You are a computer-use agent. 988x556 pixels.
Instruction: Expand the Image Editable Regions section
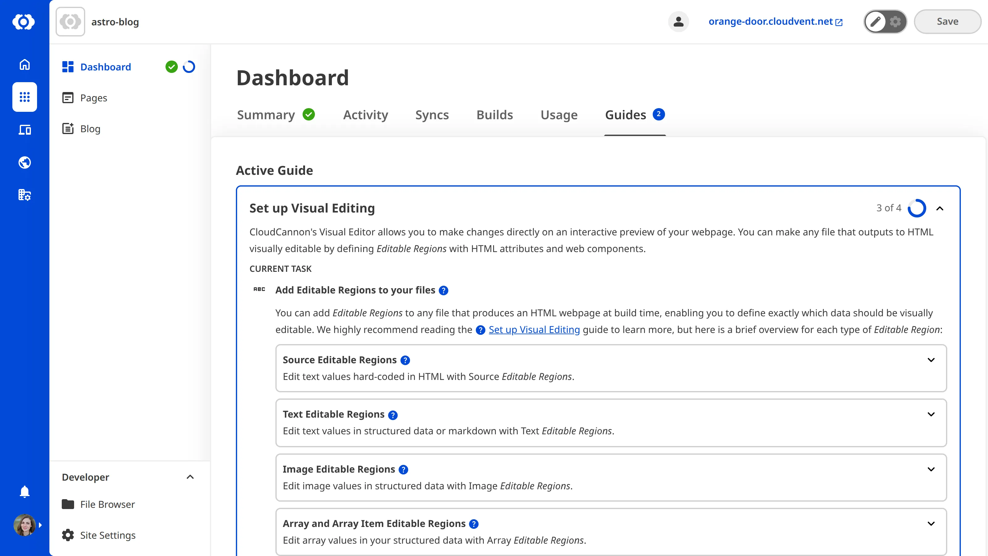(931, 469)
